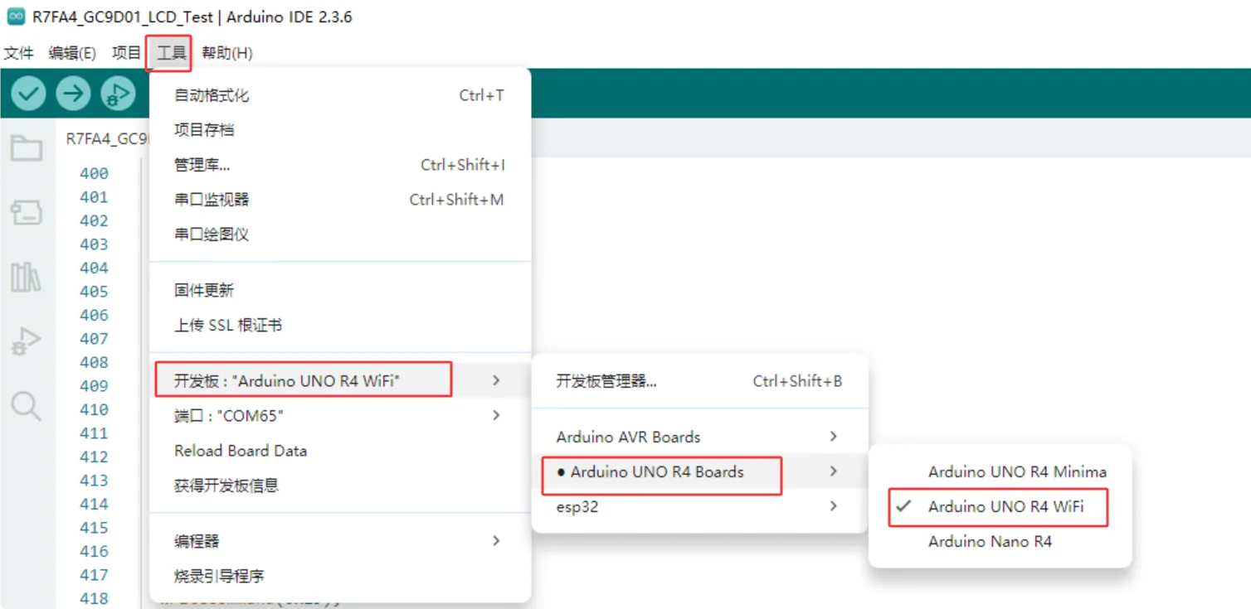Open the Library Manager sidebar icon
The height and width of the screenshot is (609, 1251).
point(26,277)
